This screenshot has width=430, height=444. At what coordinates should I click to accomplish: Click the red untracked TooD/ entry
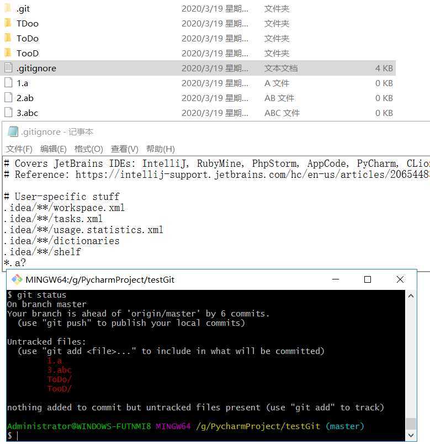pos(60,389)
